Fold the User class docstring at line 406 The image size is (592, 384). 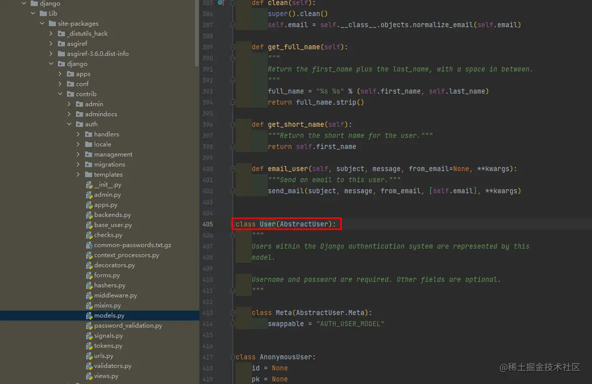point(233,235)
